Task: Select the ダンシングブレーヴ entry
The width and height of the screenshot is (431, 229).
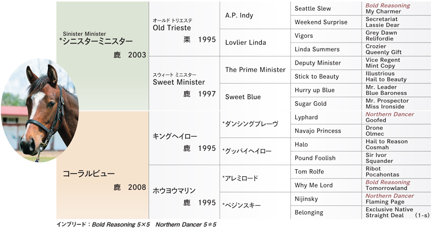Action: (x=255, y=124)
